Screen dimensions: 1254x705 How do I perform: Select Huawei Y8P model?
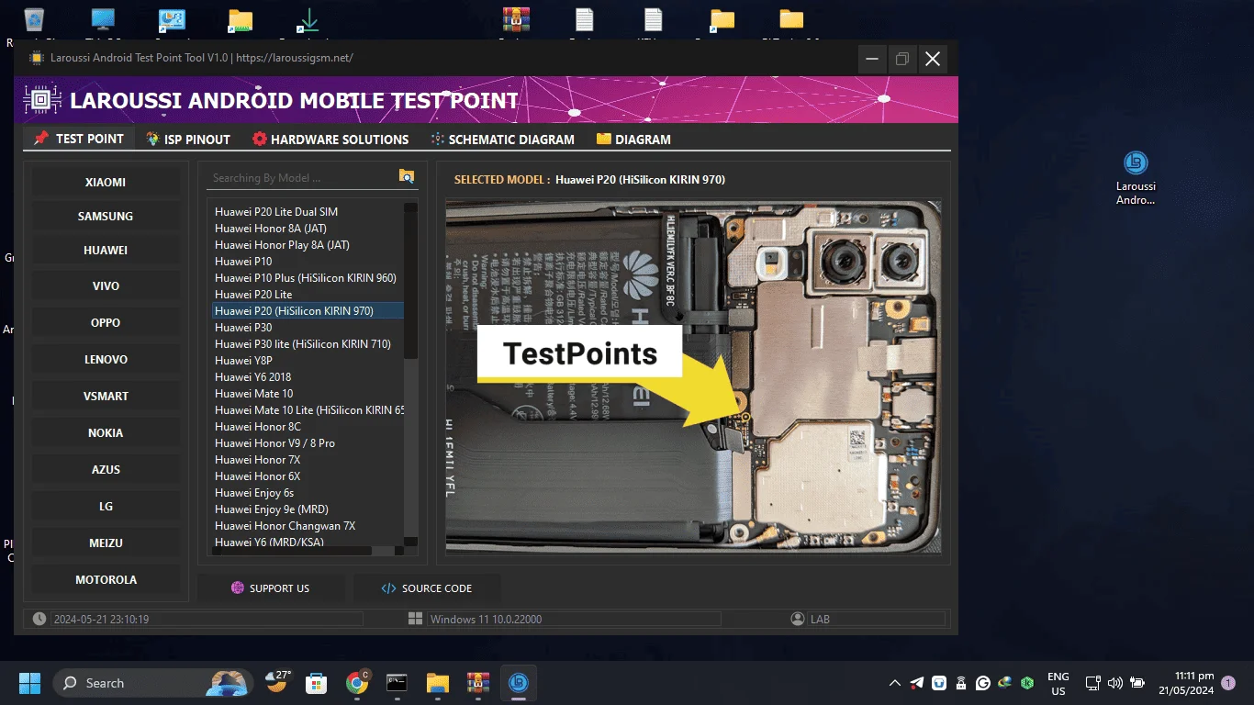[308, 360]
